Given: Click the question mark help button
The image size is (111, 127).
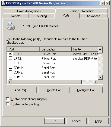Looking at the screenshot, I should (x=103, y=3).
